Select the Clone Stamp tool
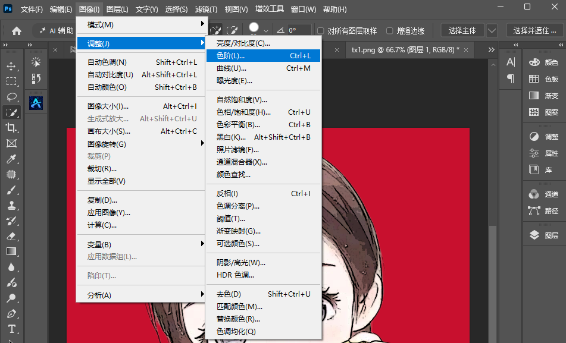Image resolution: width=566 pixels, height=343 pixels. point(11,205)
